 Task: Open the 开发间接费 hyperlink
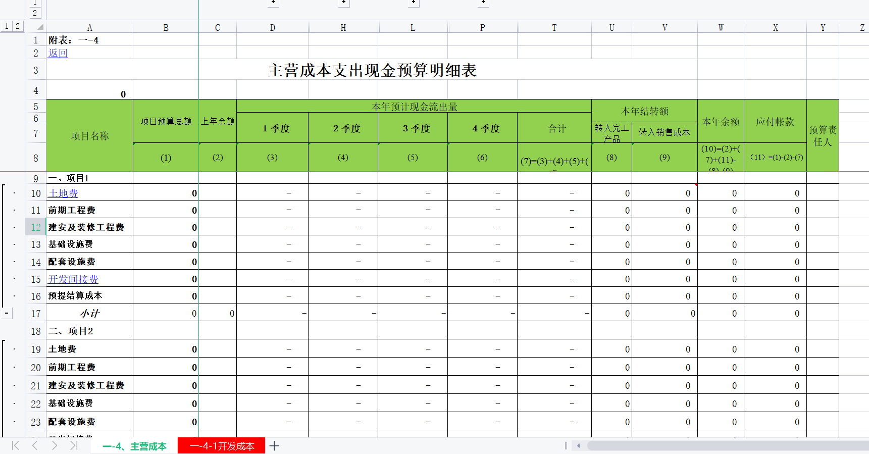click(73, 279)
